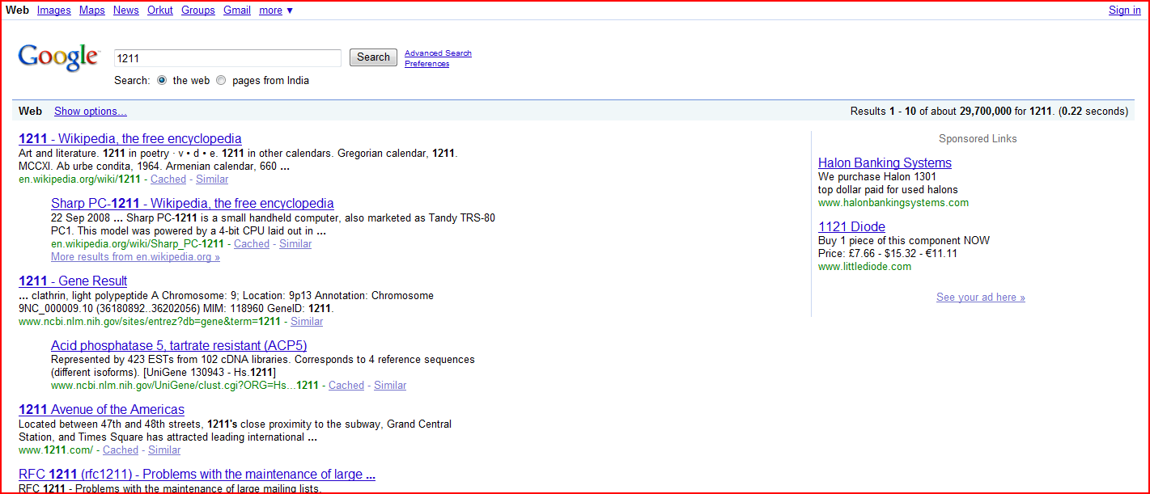This screenshot has width=1150, height=494.
Task: Open Advanced Search link
Action: pyautogui.click(x=438, y=53)
